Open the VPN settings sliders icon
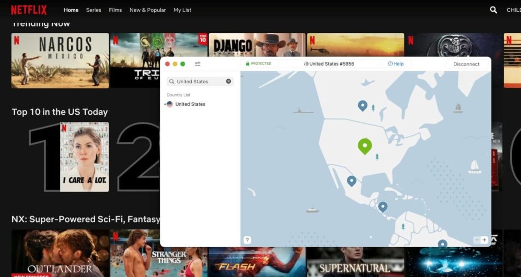The image size is (521, 277). pyautogui.click(x=197, y=64)
